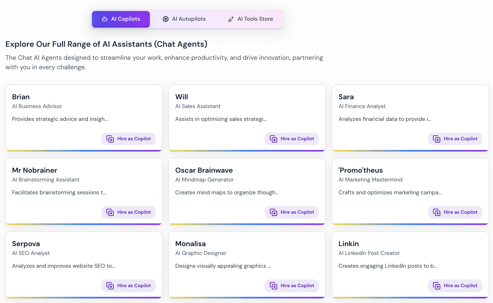Click the hire icon on Monalisa's card
The height and width of the screenshot is (303, 493).
(273, 286)
